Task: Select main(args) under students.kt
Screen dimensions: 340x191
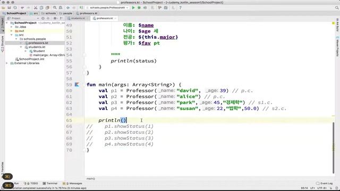Action: coord(47,55)
